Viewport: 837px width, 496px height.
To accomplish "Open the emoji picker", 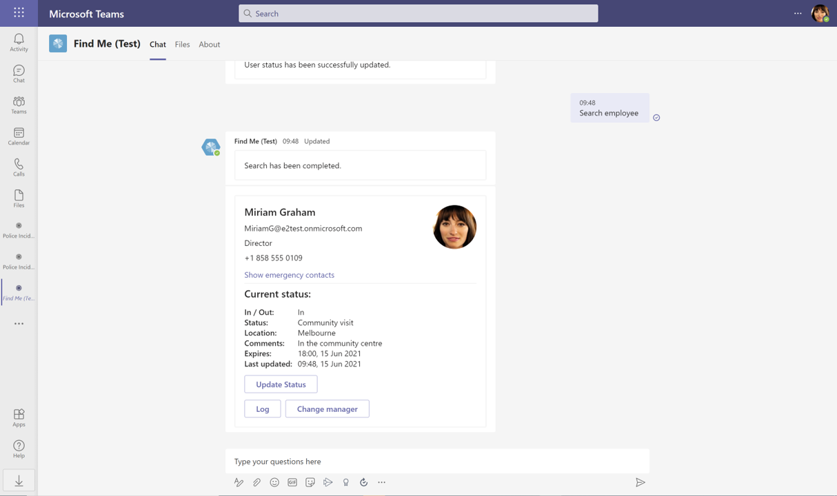I will (x=274, y=482).
